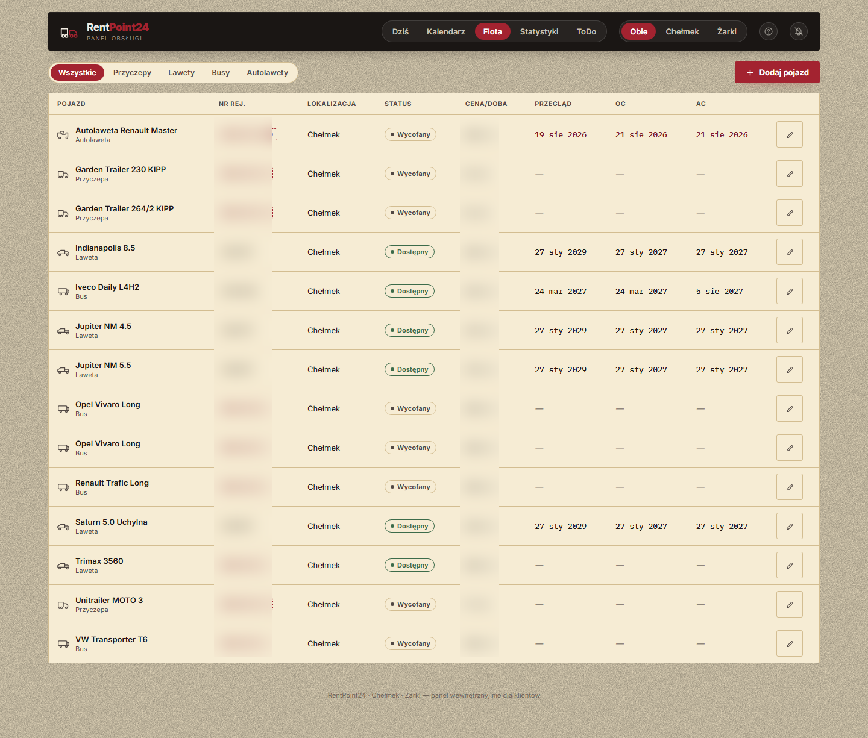
Task: Click the Iveco Daily L4H2 OC date
Action: tap(641, 291)
